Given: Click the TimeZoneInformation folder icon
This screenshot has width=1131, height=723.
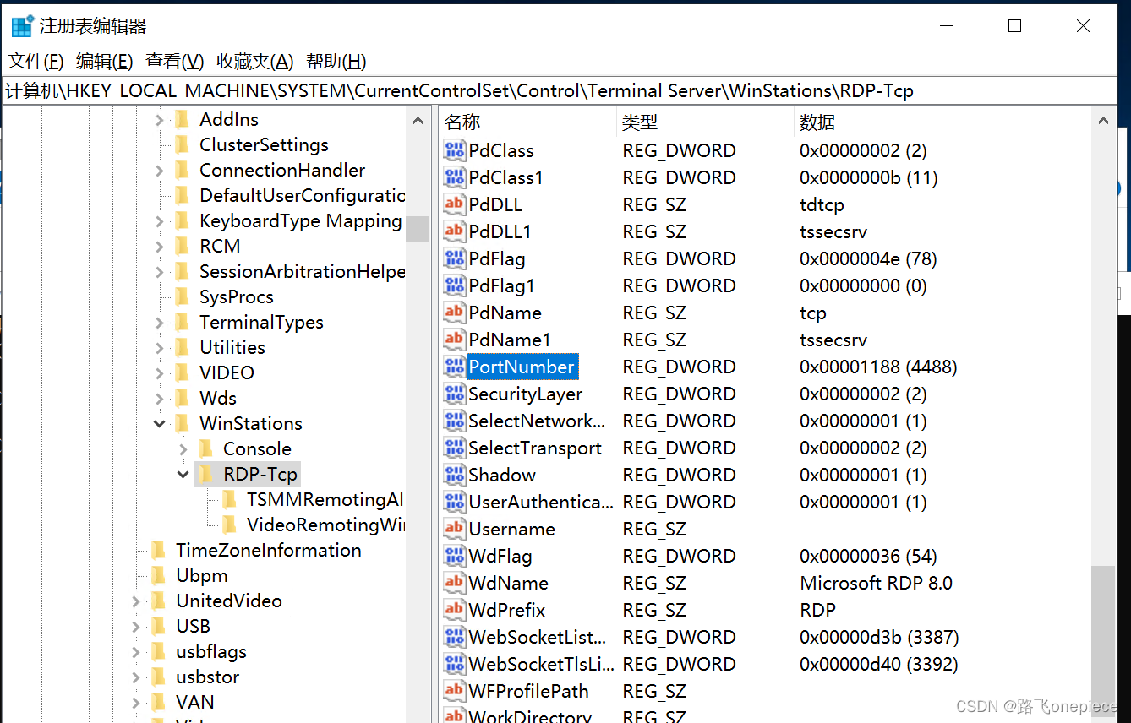Looking at the screenshot, I should tap(159, 551).
